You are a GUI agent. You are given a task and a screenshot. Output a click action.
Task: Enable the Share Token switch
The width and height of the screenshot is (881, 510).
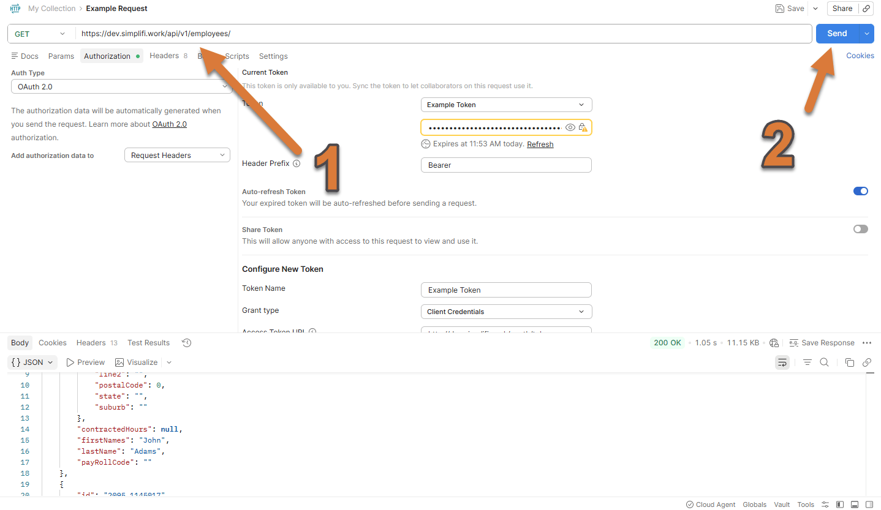click(861, 229)
